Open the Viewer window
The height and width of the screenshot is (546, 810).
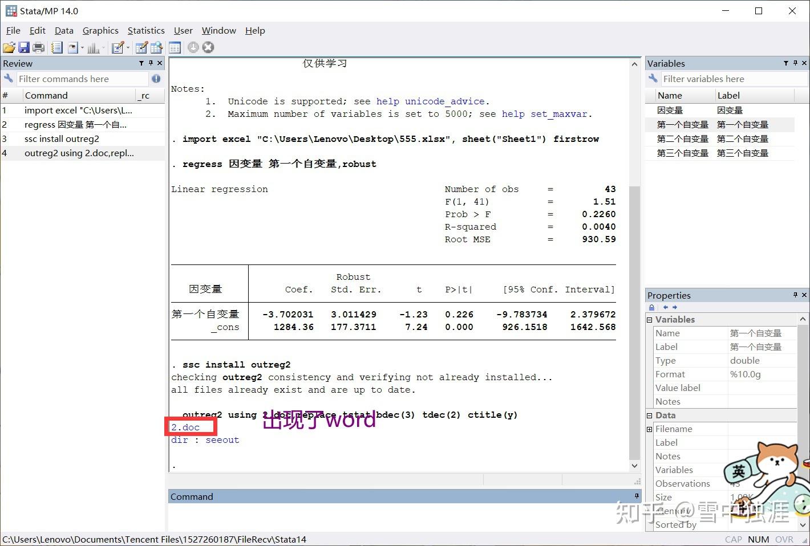click(x=74, y=47)
